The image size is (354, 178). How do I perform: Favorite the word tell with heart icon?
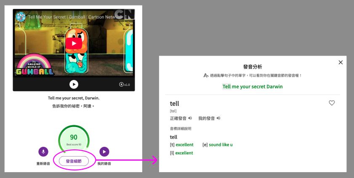click(x=332, y=103)
